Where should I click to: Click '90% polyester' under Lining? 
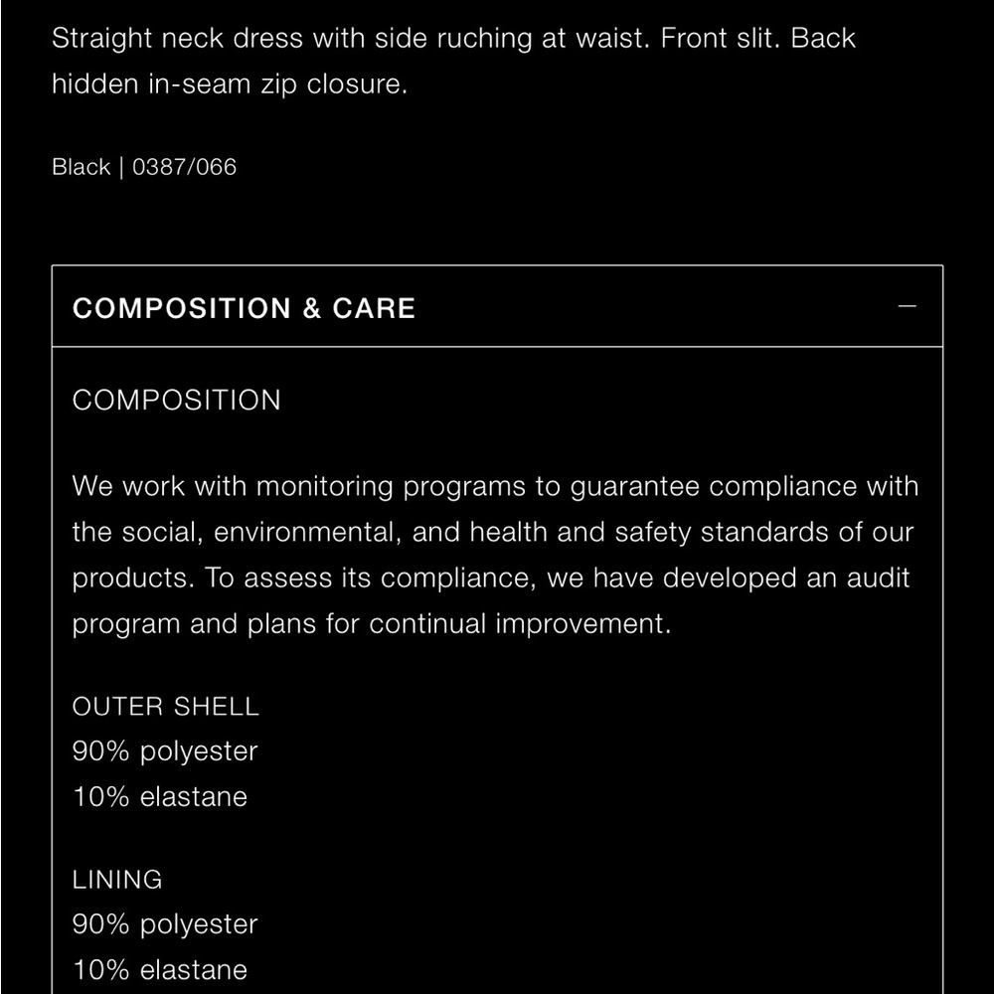165,924
